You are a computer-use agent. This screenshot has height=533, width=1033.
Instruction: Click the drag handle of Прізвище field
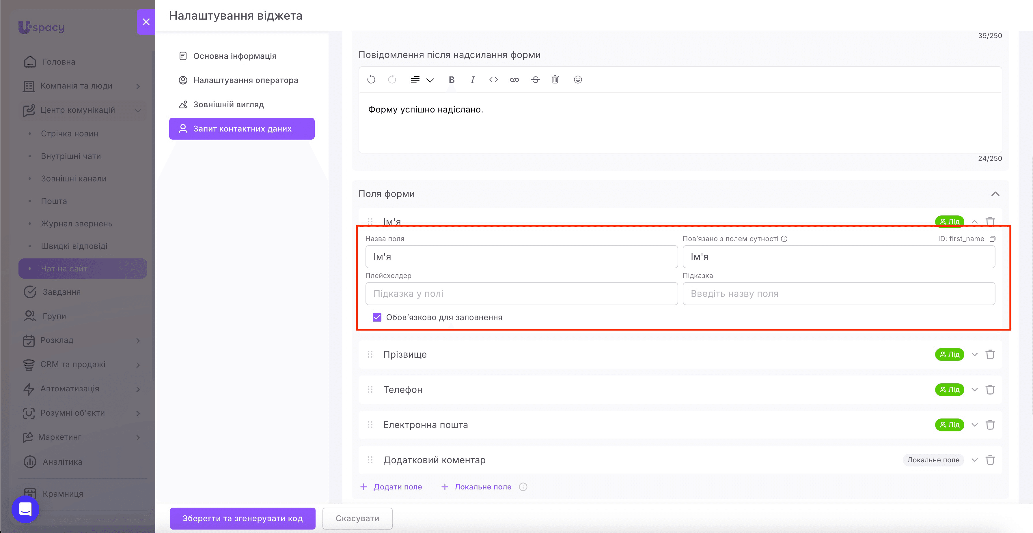pyautogui.click(x=370, y=355)
